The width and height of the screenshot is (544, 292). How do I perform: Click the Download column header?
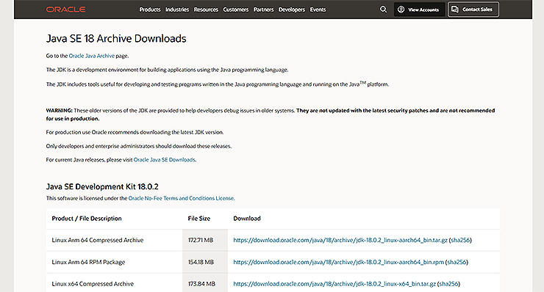pyautogui.click(x=247, y=219)
